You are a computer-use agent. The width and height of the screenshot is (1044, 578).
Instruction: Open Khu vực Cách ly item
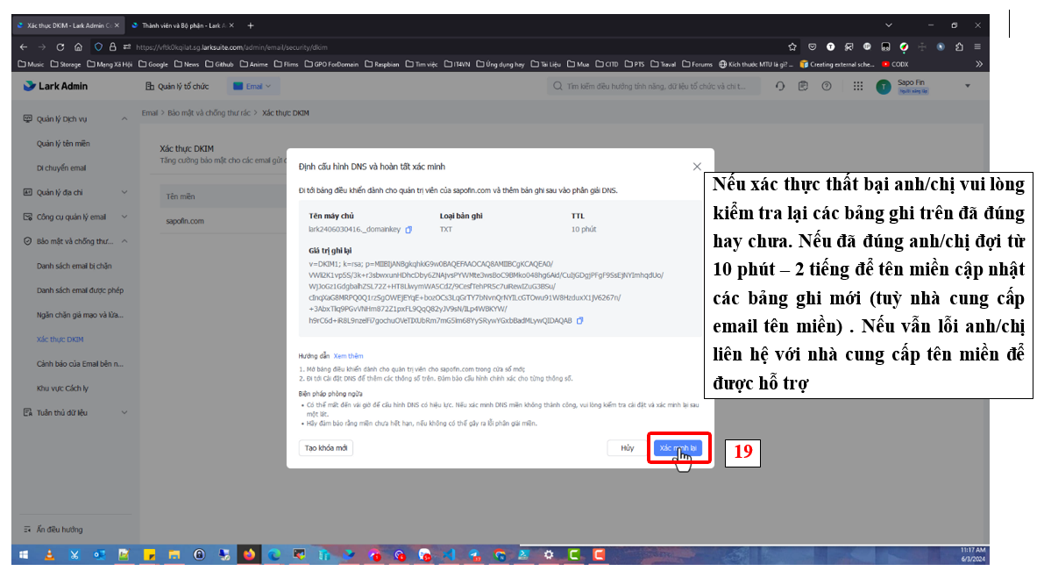(62, 389)
